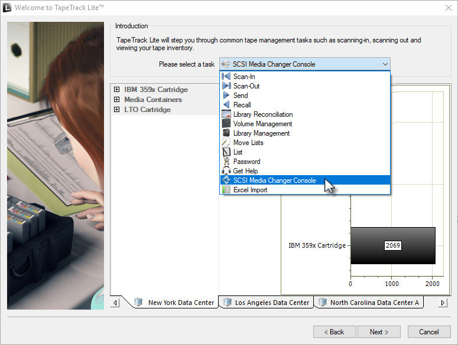Click the Library Management icon
Image resolution: width=458 pixels, height=345 pixels.
click(226, 133)
